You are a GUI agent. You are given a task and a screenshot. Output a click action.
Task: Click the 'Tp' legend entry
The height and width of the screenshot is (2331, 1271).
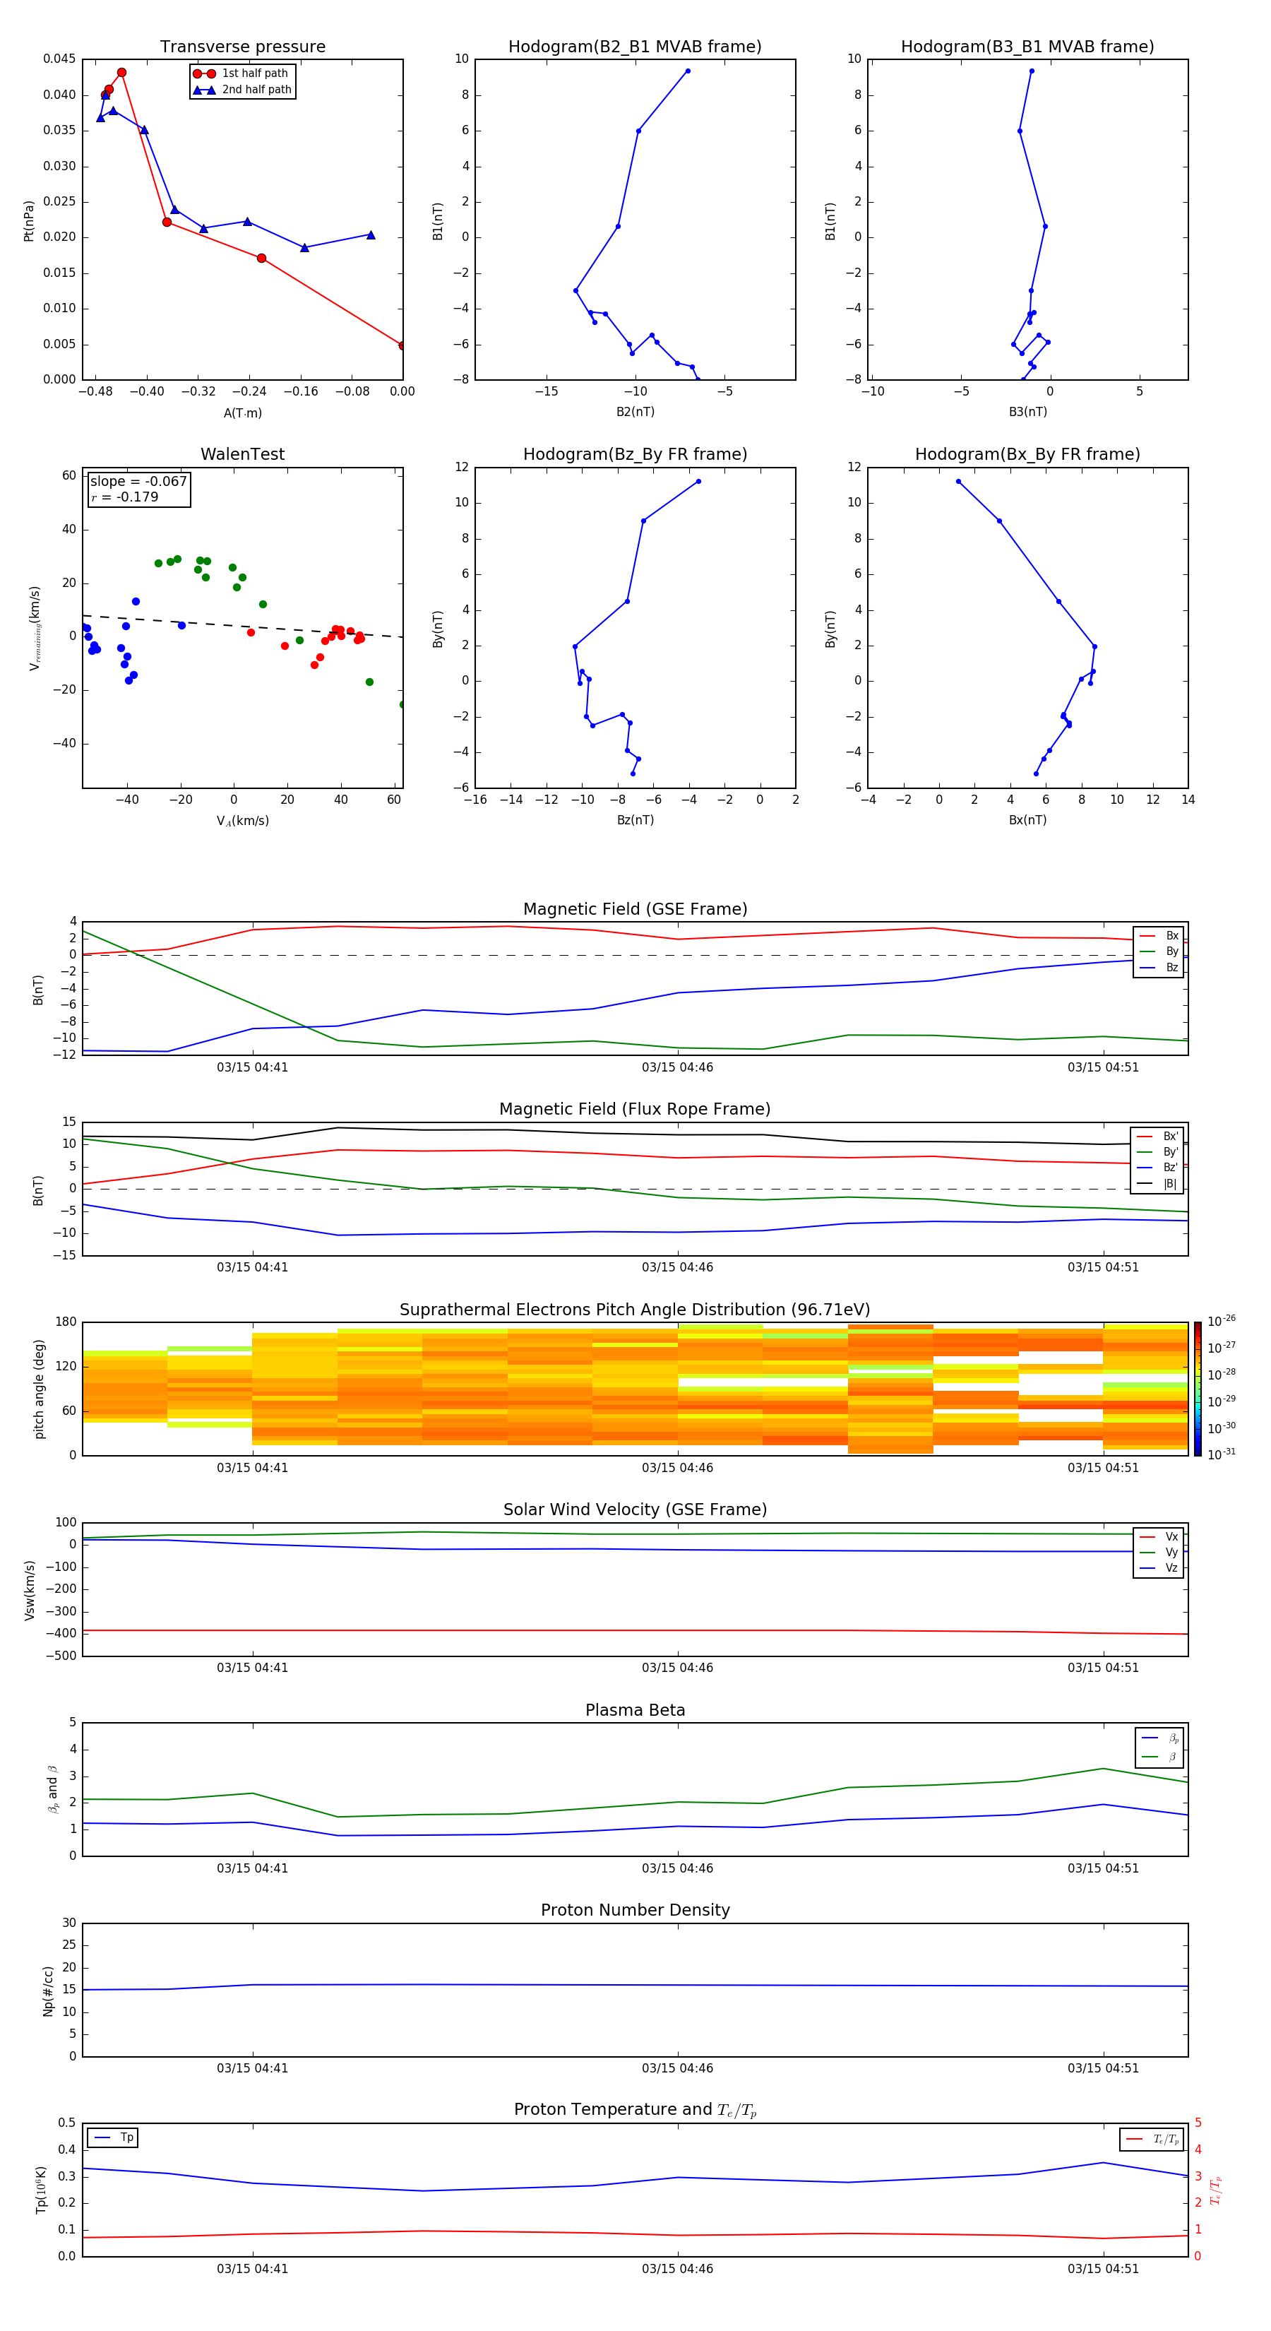113,2138
